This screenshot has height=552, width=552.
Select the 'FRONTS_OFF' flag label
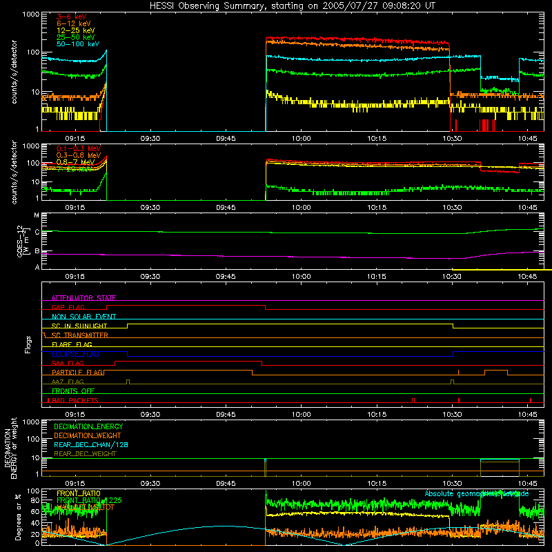(x=73, y=391)
